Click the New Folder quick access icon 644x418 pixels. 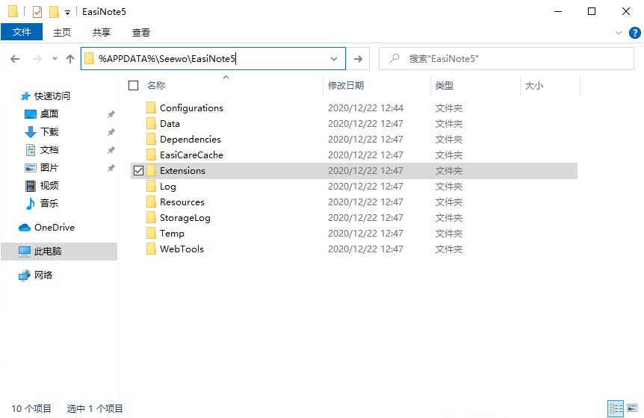point(54,11)
